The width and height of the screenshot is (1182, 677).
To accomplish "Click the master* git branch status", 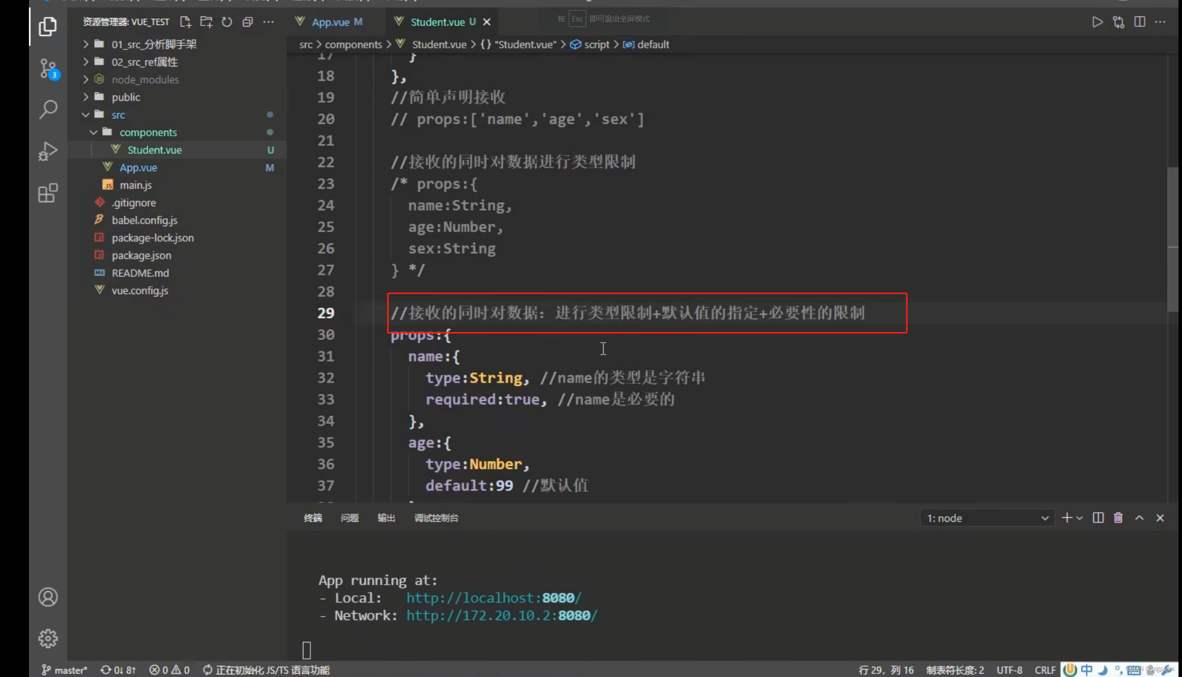I will coord(65,670).
